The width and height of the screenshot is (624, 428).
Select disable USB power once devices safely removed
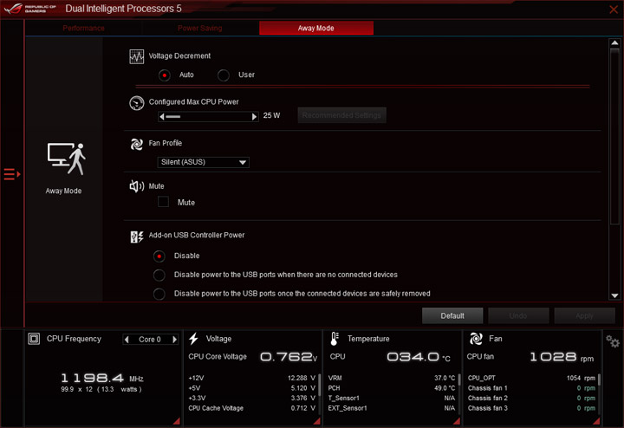[x=159, y=294]
